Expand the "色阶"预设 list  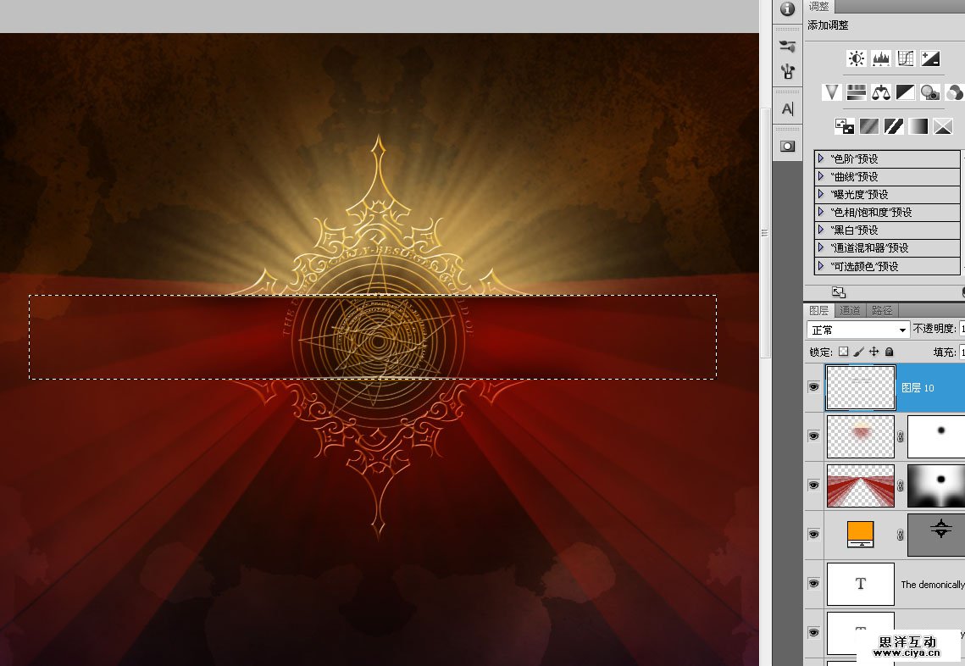(x=821, y=158)
